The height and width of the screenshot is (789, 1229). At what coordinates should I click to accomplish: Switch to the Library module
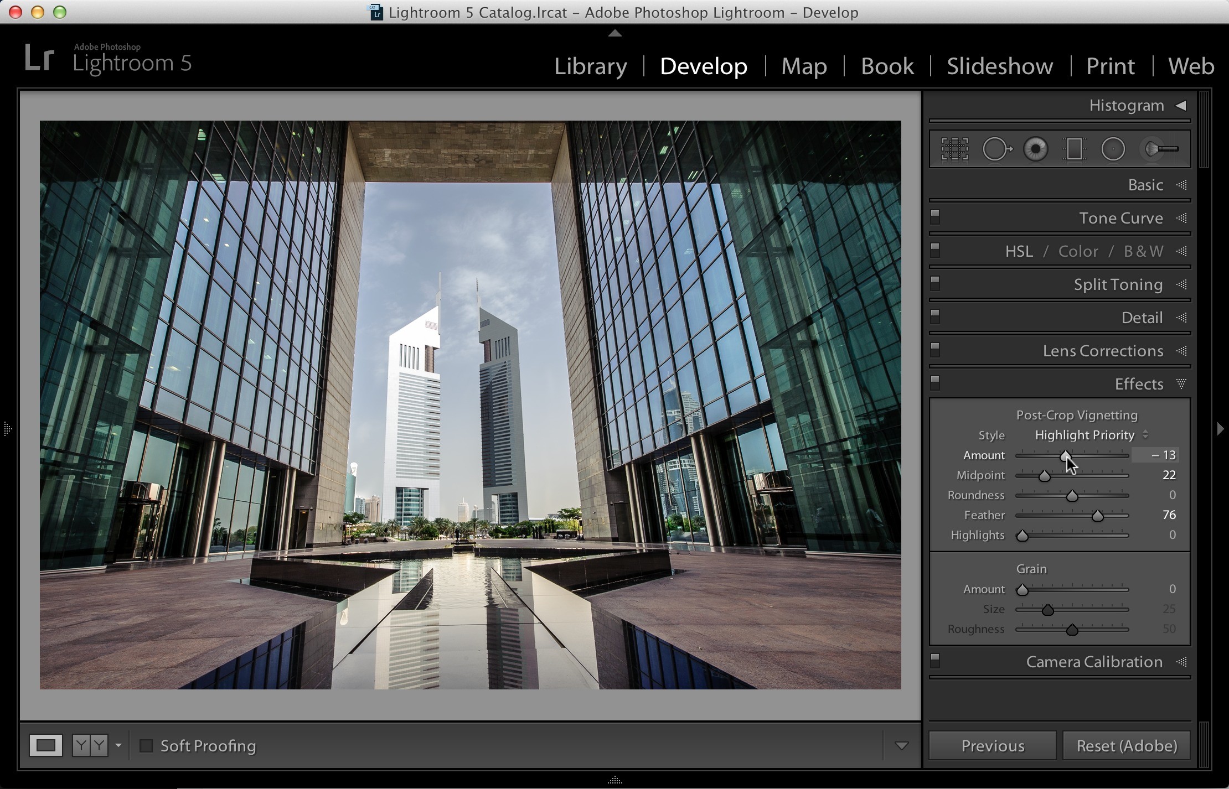[590, 66]
